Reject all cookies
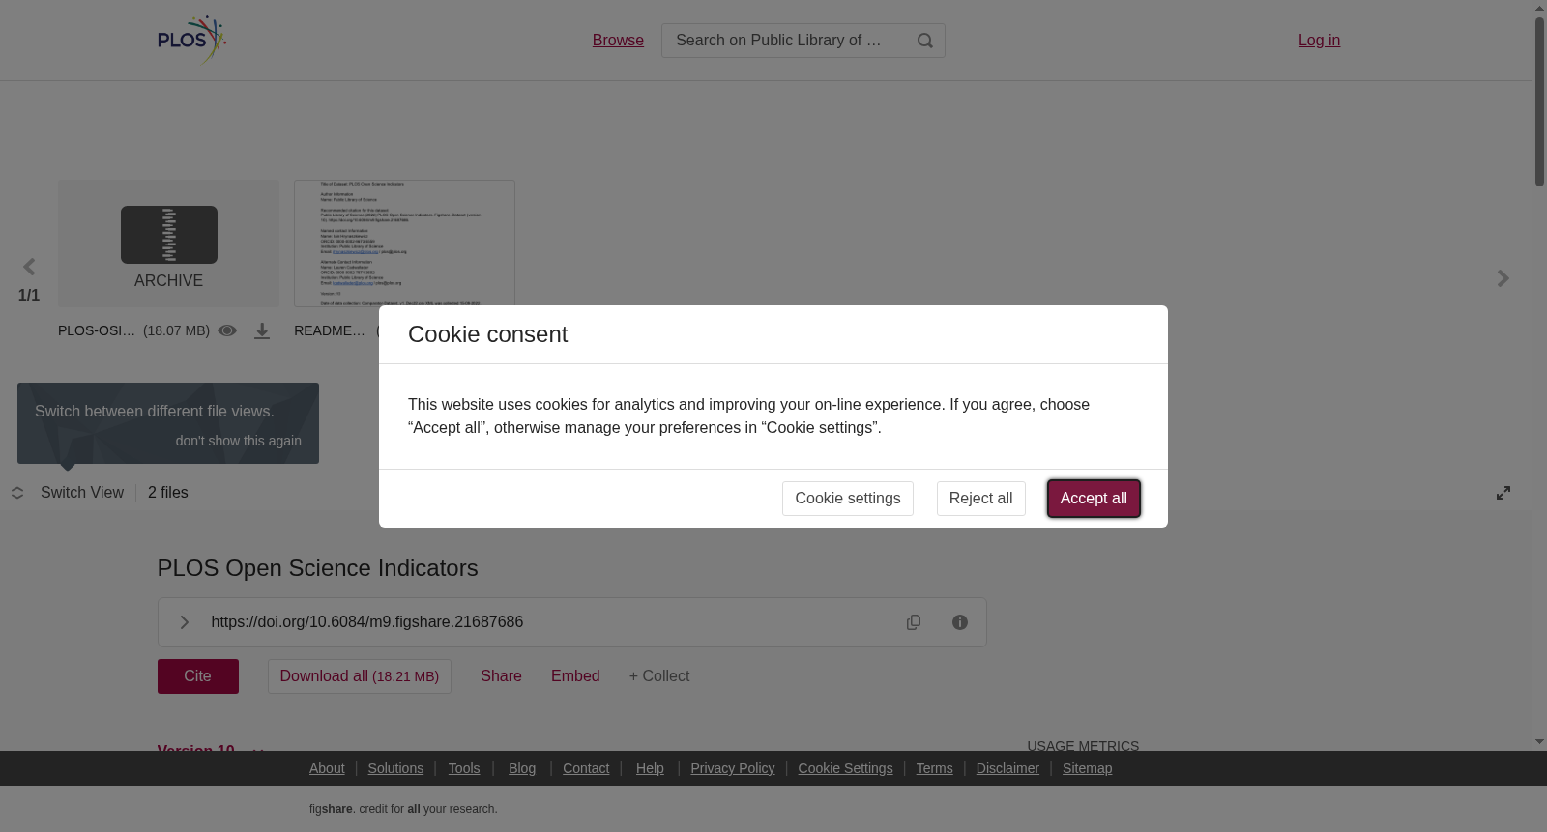Image resolution: width=1547 pixels, height=832 pixels. coord(981,499)
